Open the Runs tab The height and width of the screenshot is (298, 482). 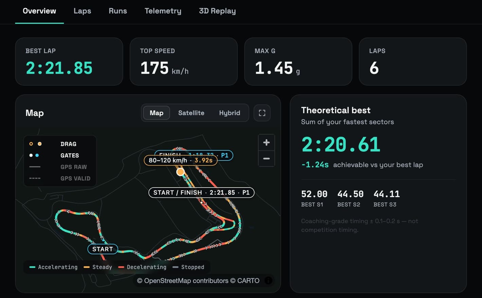pyautogui.click(x=118, y=11)
